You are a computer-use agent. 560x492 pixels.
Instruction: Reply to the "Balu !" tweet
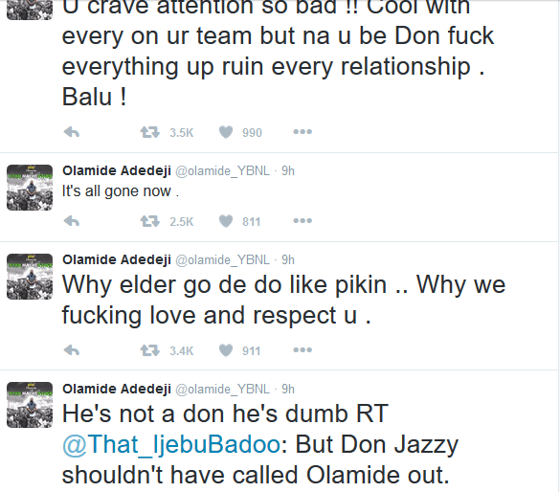[72, 132]
